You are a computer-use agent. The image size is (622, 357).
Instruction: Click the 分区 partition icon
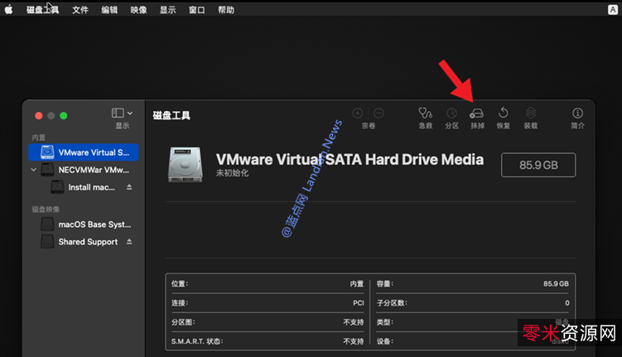[x=451, y=113]
